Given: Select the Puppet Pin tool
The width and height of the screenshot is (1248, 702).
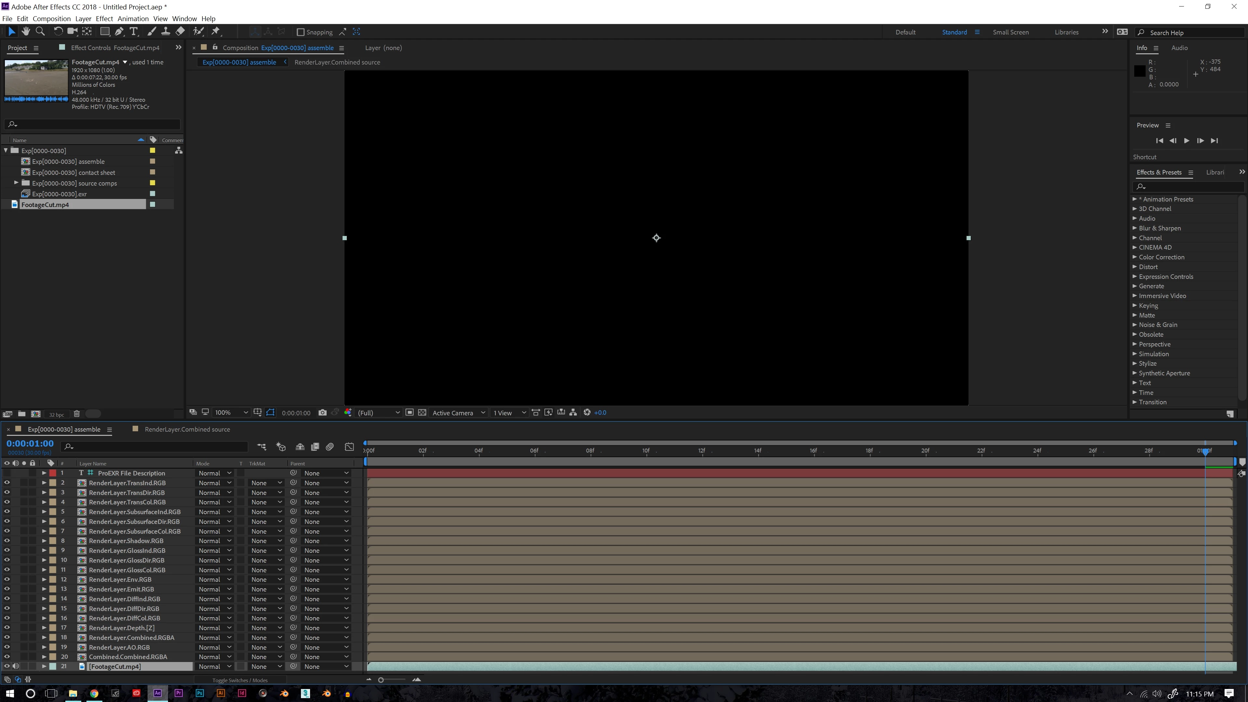Looking at the screenshot, I should (215, 32).
